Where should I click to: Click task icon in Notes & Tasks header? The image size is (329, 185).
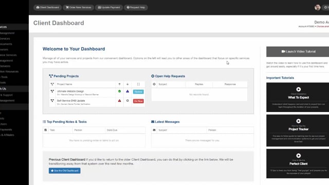46,130
